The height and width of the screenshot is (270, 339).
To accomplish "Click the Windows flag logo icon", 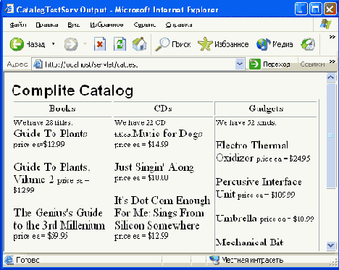I will (326, 24).
